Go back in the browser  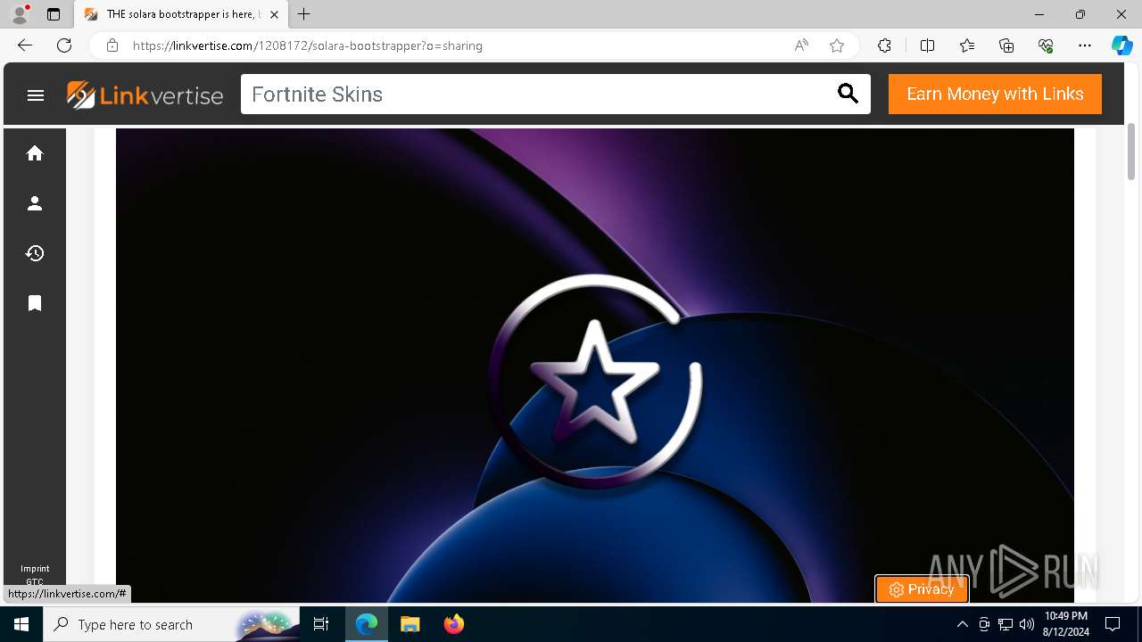[25, 45]
